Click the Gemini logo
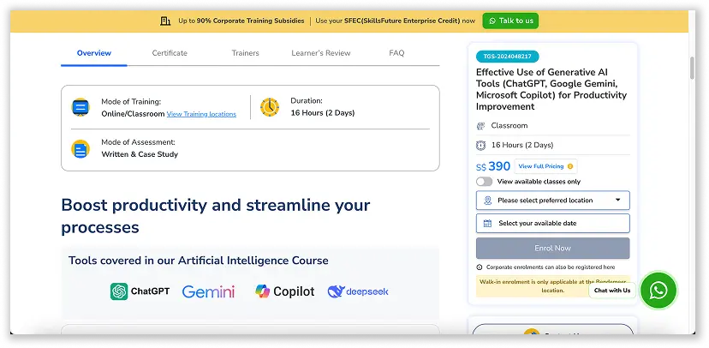709x348 pixels. pyautogui.click(x=208, y=292)
